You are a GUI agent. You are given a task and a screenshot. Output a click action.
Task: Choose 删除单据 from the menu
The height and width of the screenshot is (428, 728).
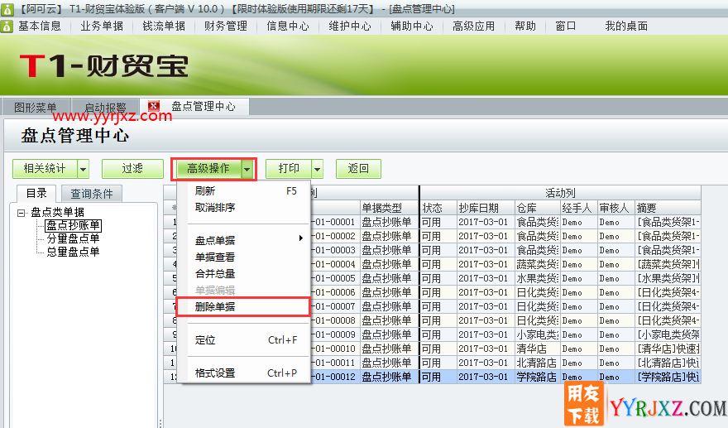coord(244,306)
